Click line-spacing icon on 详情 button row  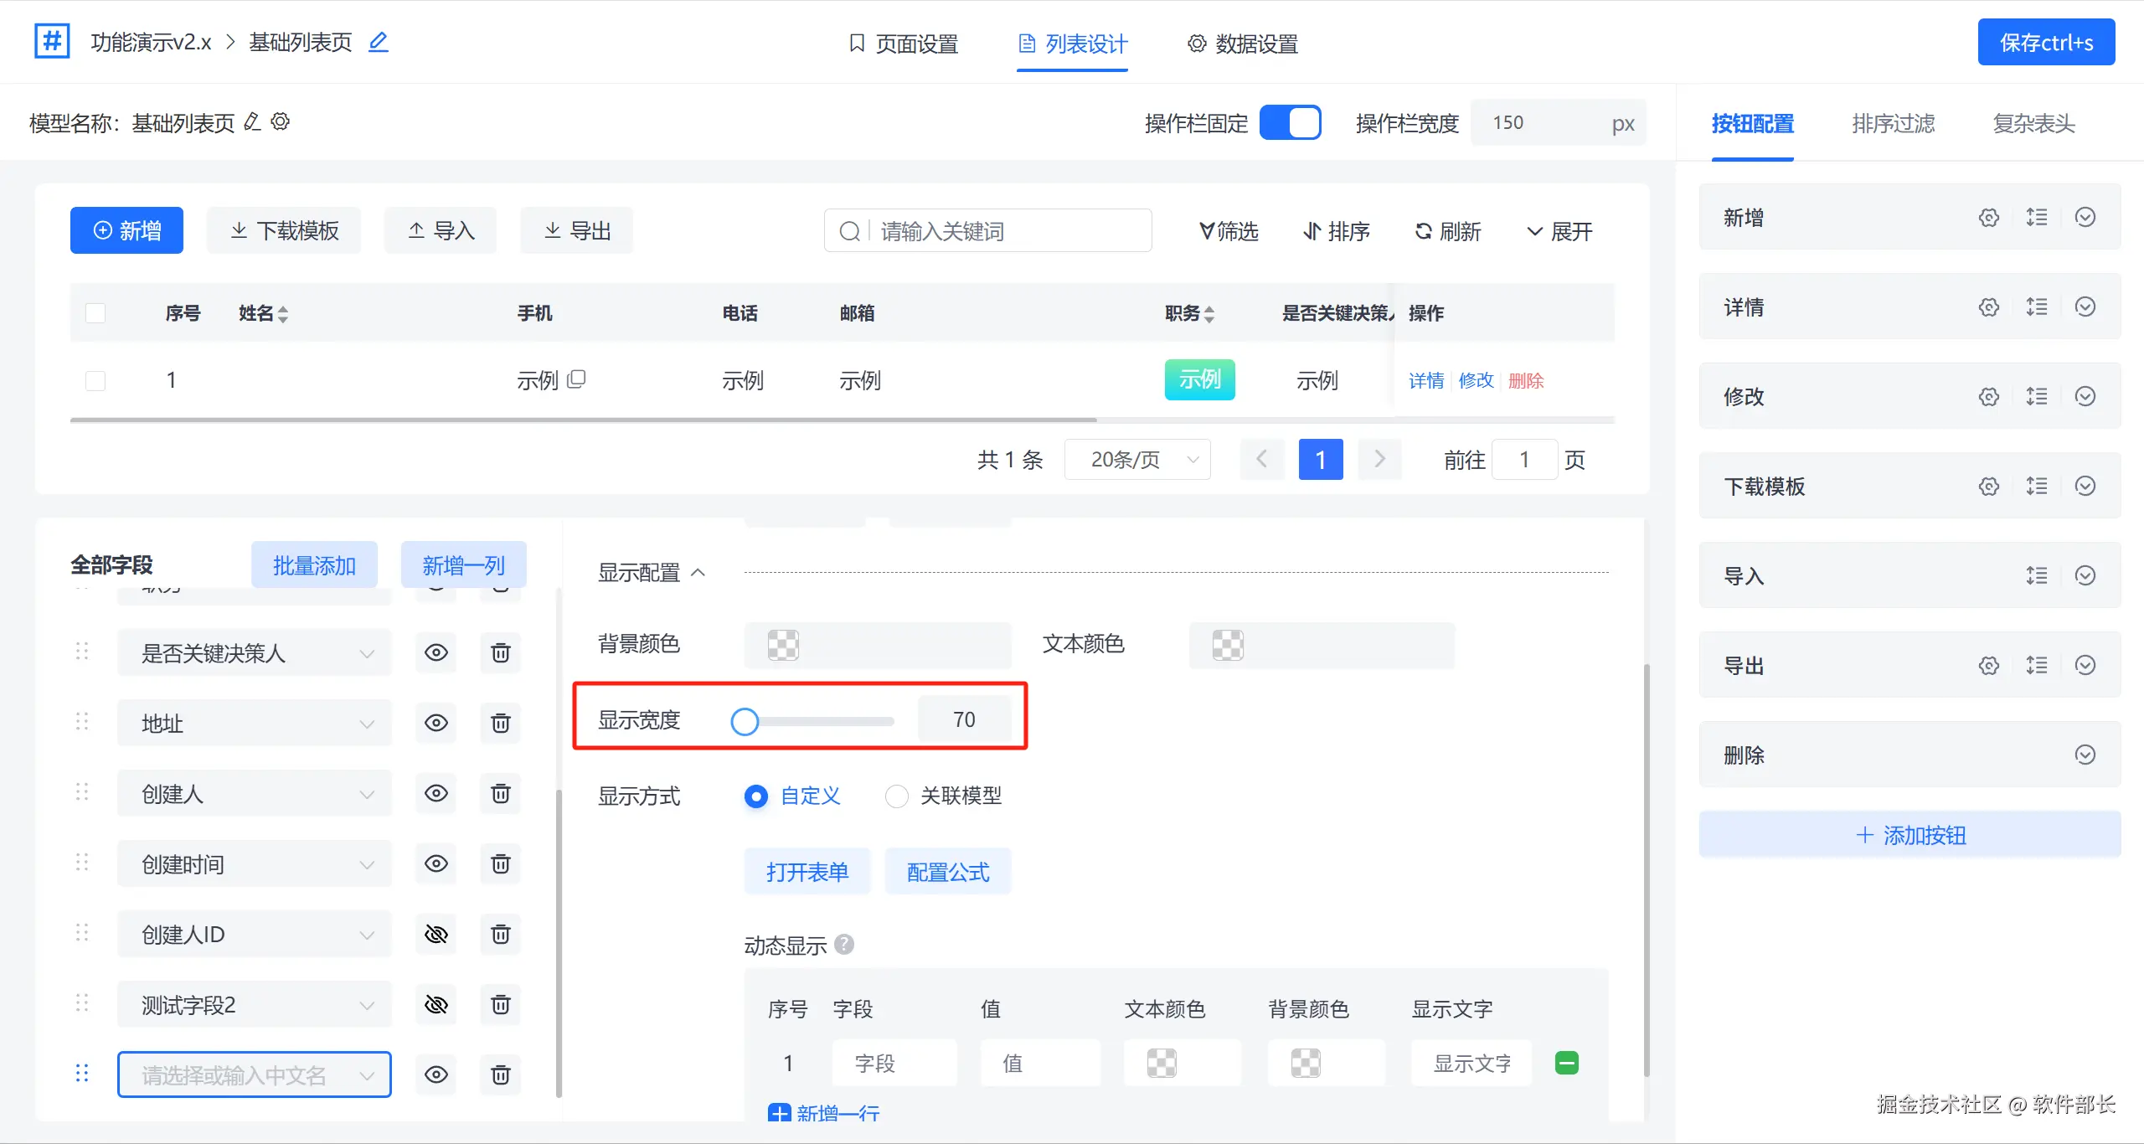(2037, 307)
